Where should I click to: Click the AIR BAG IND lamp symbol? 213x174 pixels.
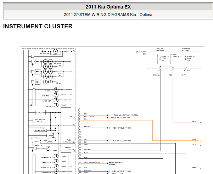click(x=55, y=51)
